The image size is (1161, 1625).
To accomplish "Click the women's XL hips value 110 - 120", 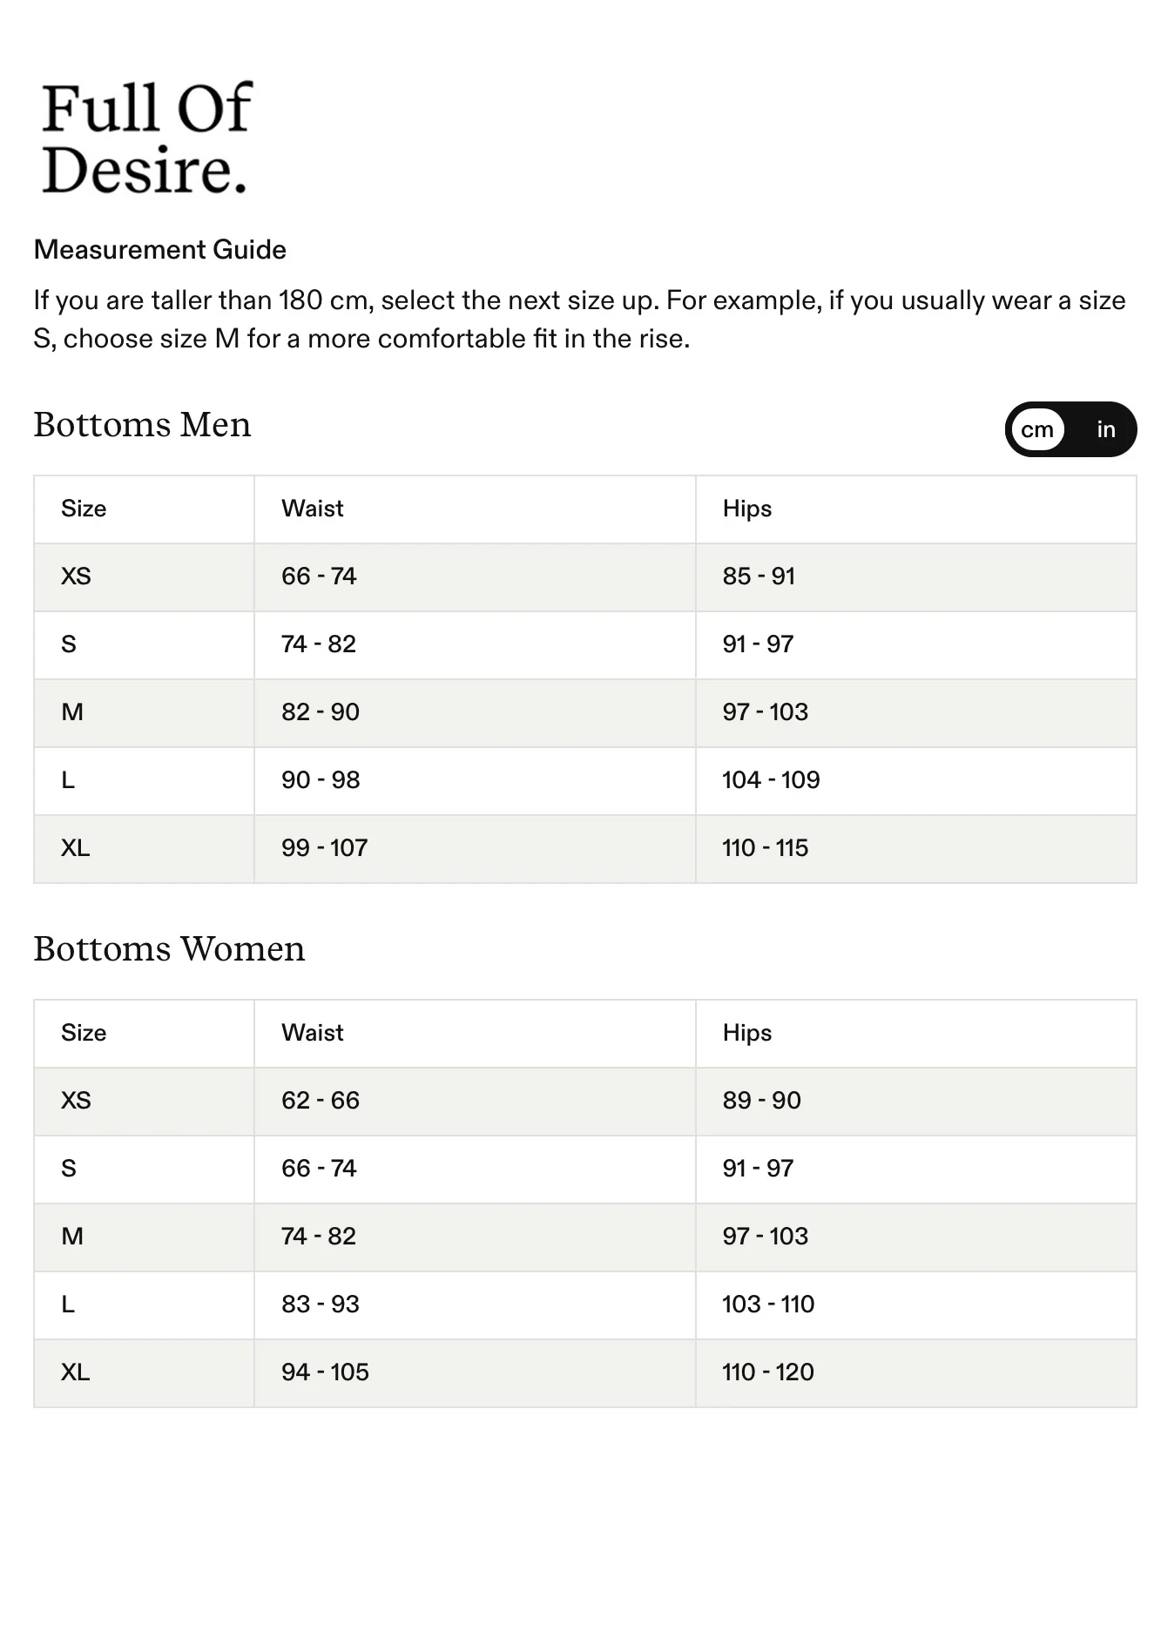I will [x=768, y=1372].
